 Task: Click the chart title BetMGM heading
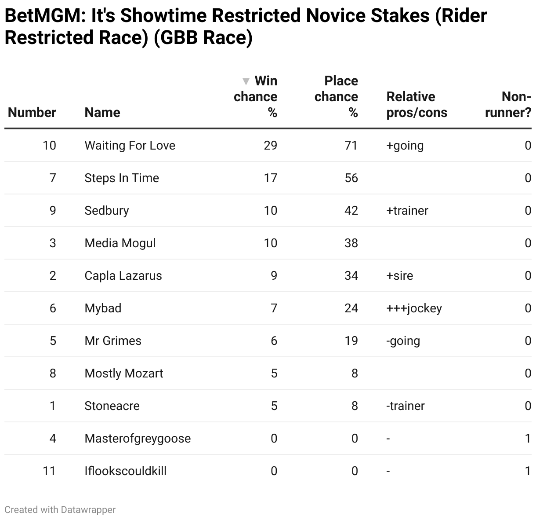pyautogui.click(x=246, y=26)
